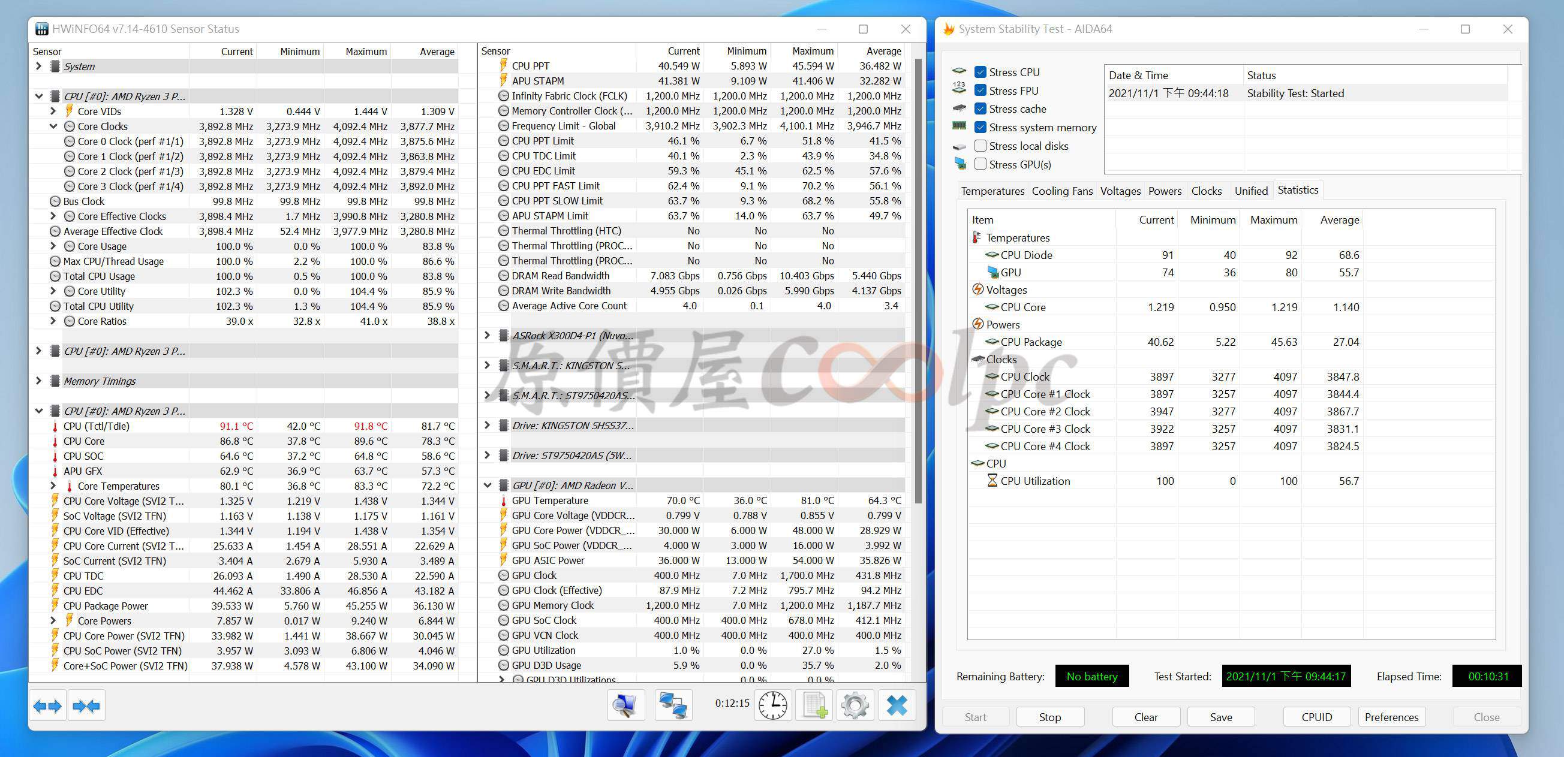Switch to Voltages tab
The height and width of the screenshot is (757, 1564).
pos(1120,191)
